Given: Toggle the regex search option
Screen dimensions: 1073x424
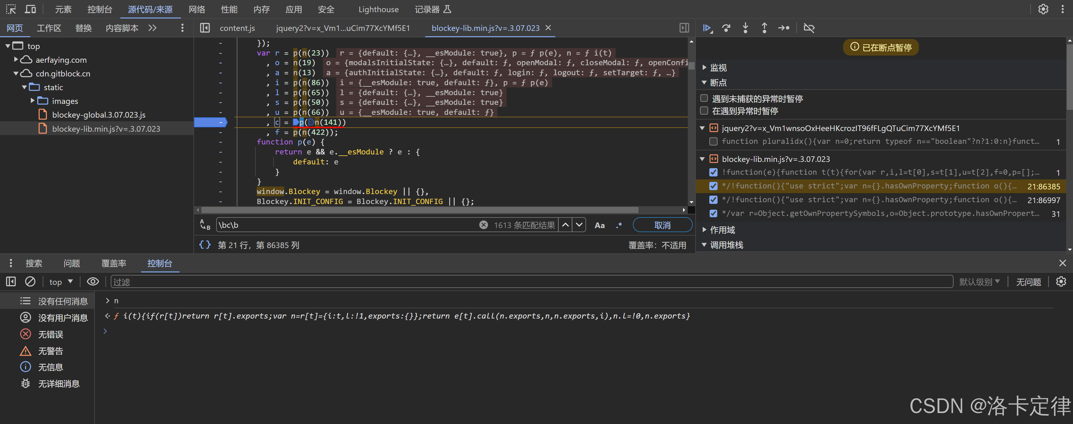Looking at the screenshot, I should tap(619, 225).
